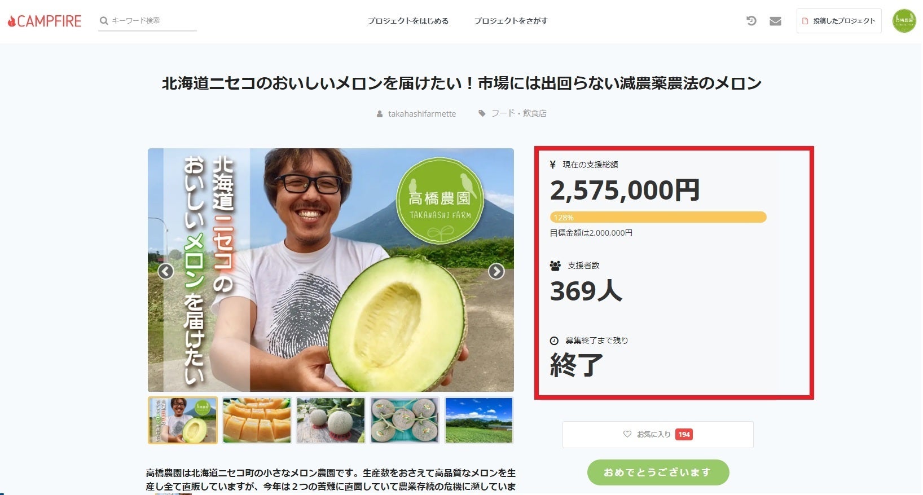Select the boxed melons thumbnail
Screen dimensions: 923x495
point(405,420)
